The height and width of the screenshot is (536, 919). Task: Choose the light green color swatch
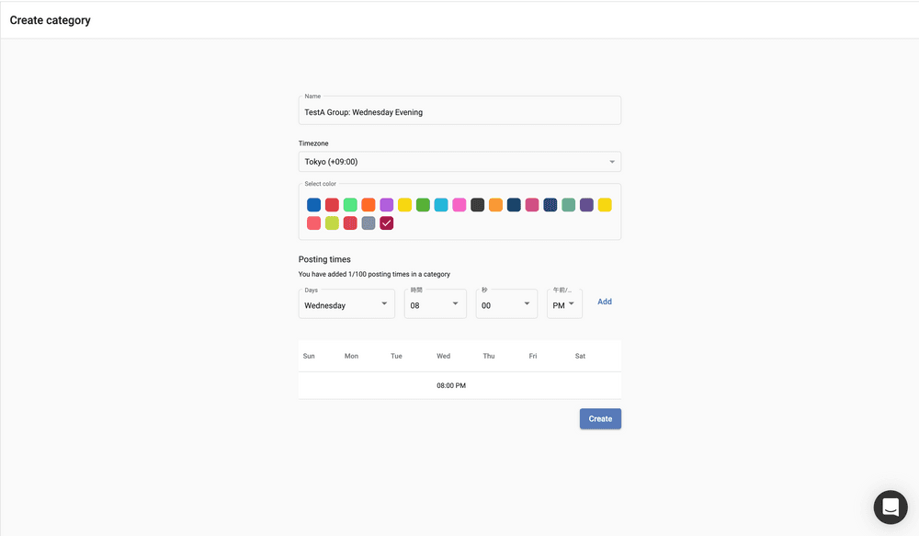point(350,205)
